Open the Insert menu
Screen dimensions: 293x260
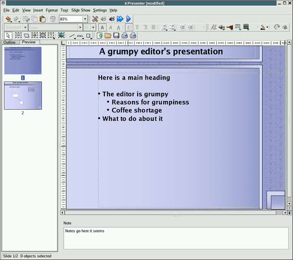pyautogui.click(x=38, y=10)
